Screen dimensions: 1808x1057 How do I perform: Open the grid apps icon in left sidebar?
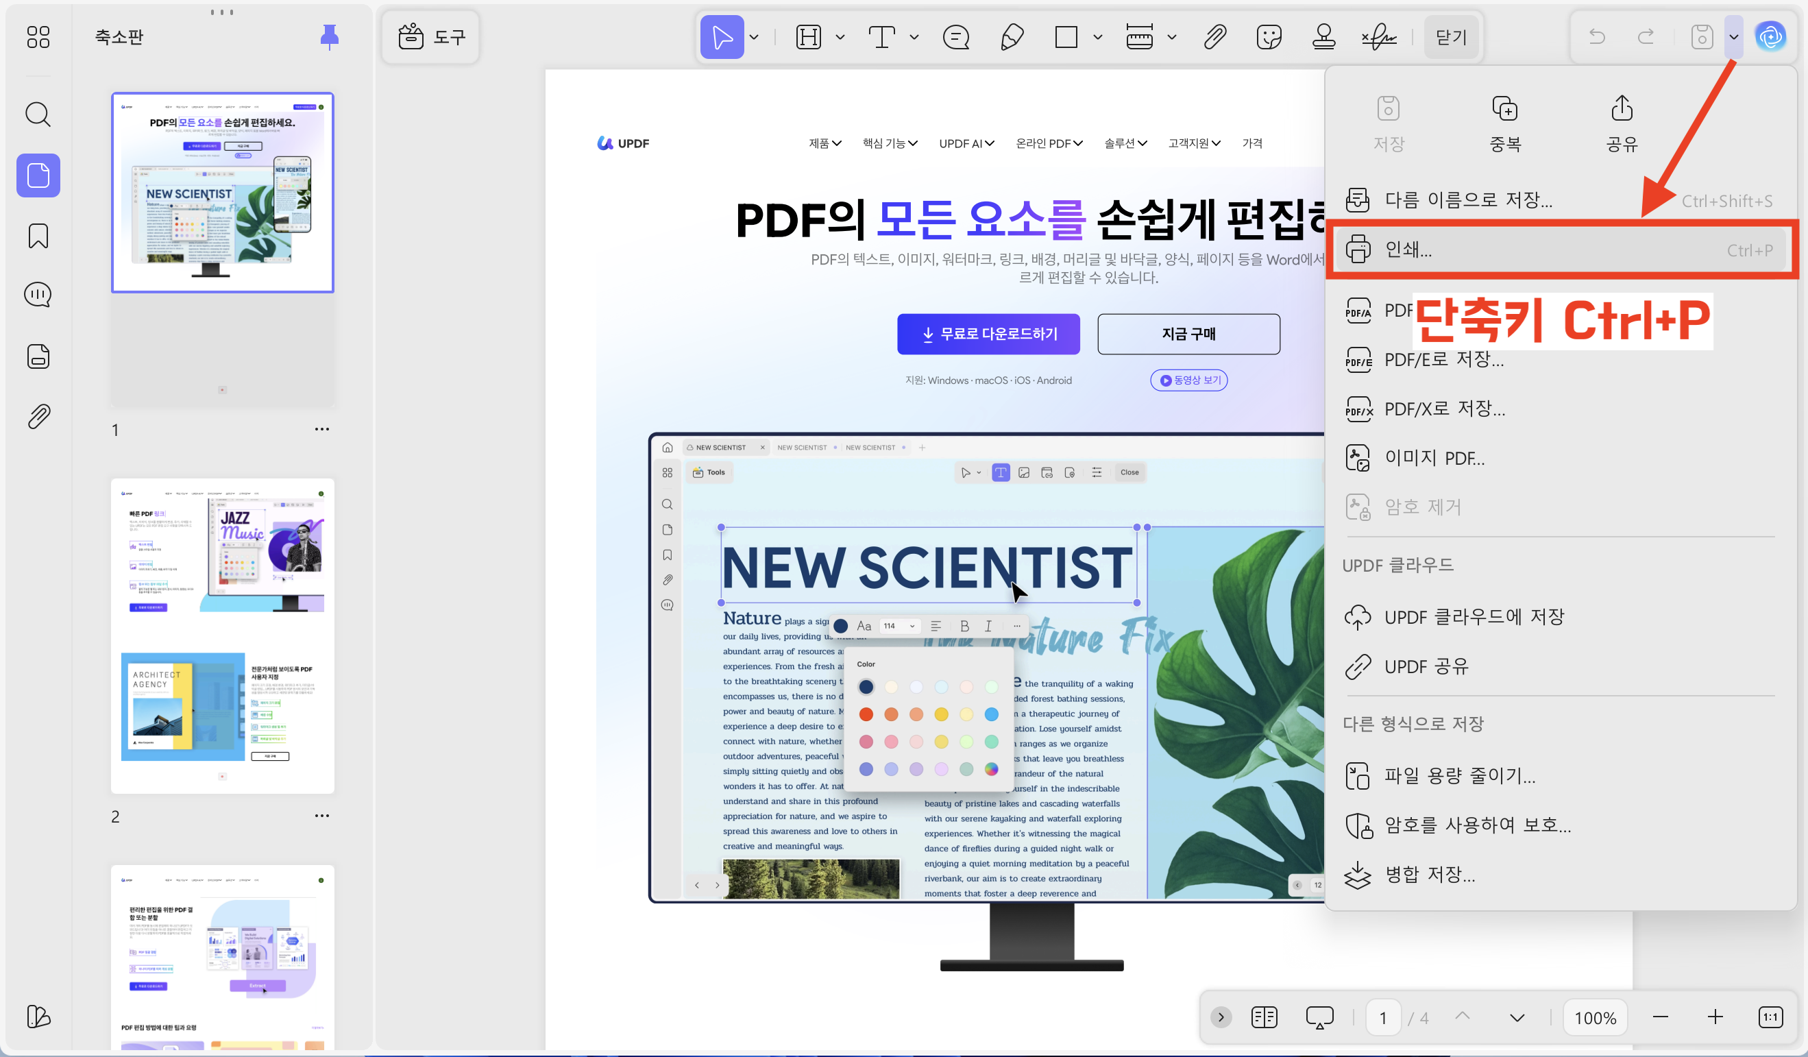click(x=38, y=36)
